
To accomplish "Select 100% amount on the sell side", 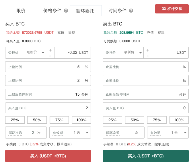I will click(179, 120).
